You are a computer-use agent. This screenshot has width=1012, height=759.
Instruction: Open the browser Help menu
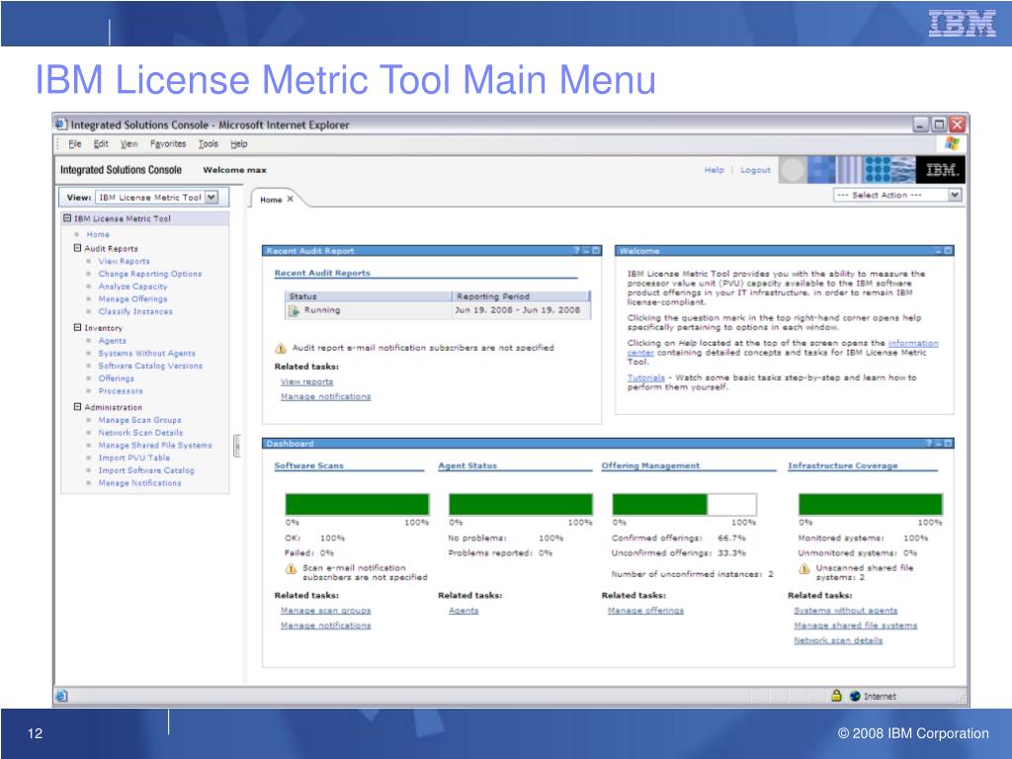pos(239,144)
